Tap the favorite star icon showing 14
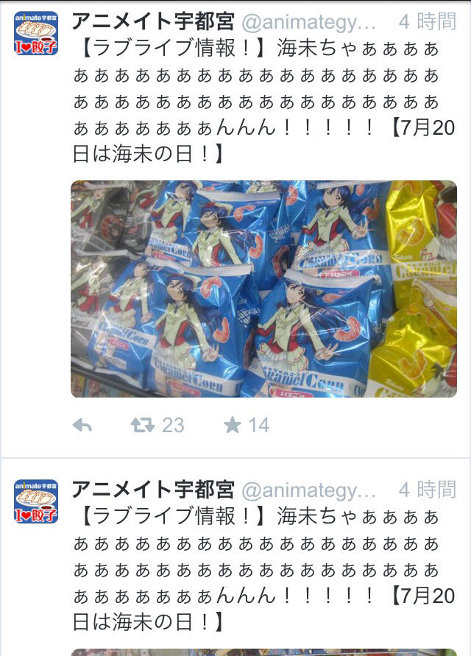This screenshot has width=471, height=656. tap(233, 426)
